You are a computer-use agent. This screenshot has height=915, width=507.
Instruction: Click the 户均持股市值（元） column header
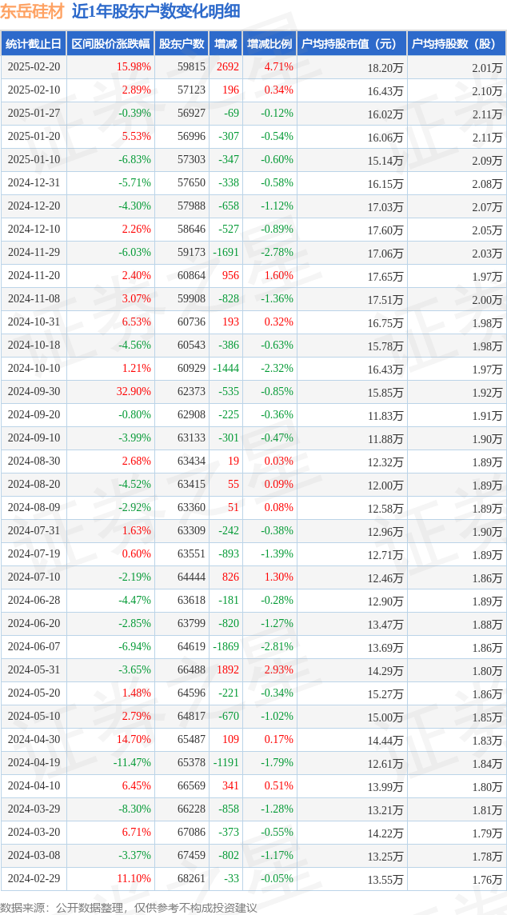click(x=352, y=44)
